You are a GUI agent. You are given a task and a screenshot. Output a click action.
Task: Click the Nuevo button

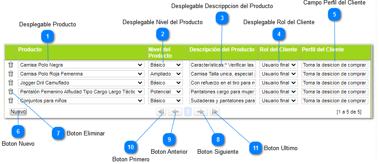tap(18, 112)
